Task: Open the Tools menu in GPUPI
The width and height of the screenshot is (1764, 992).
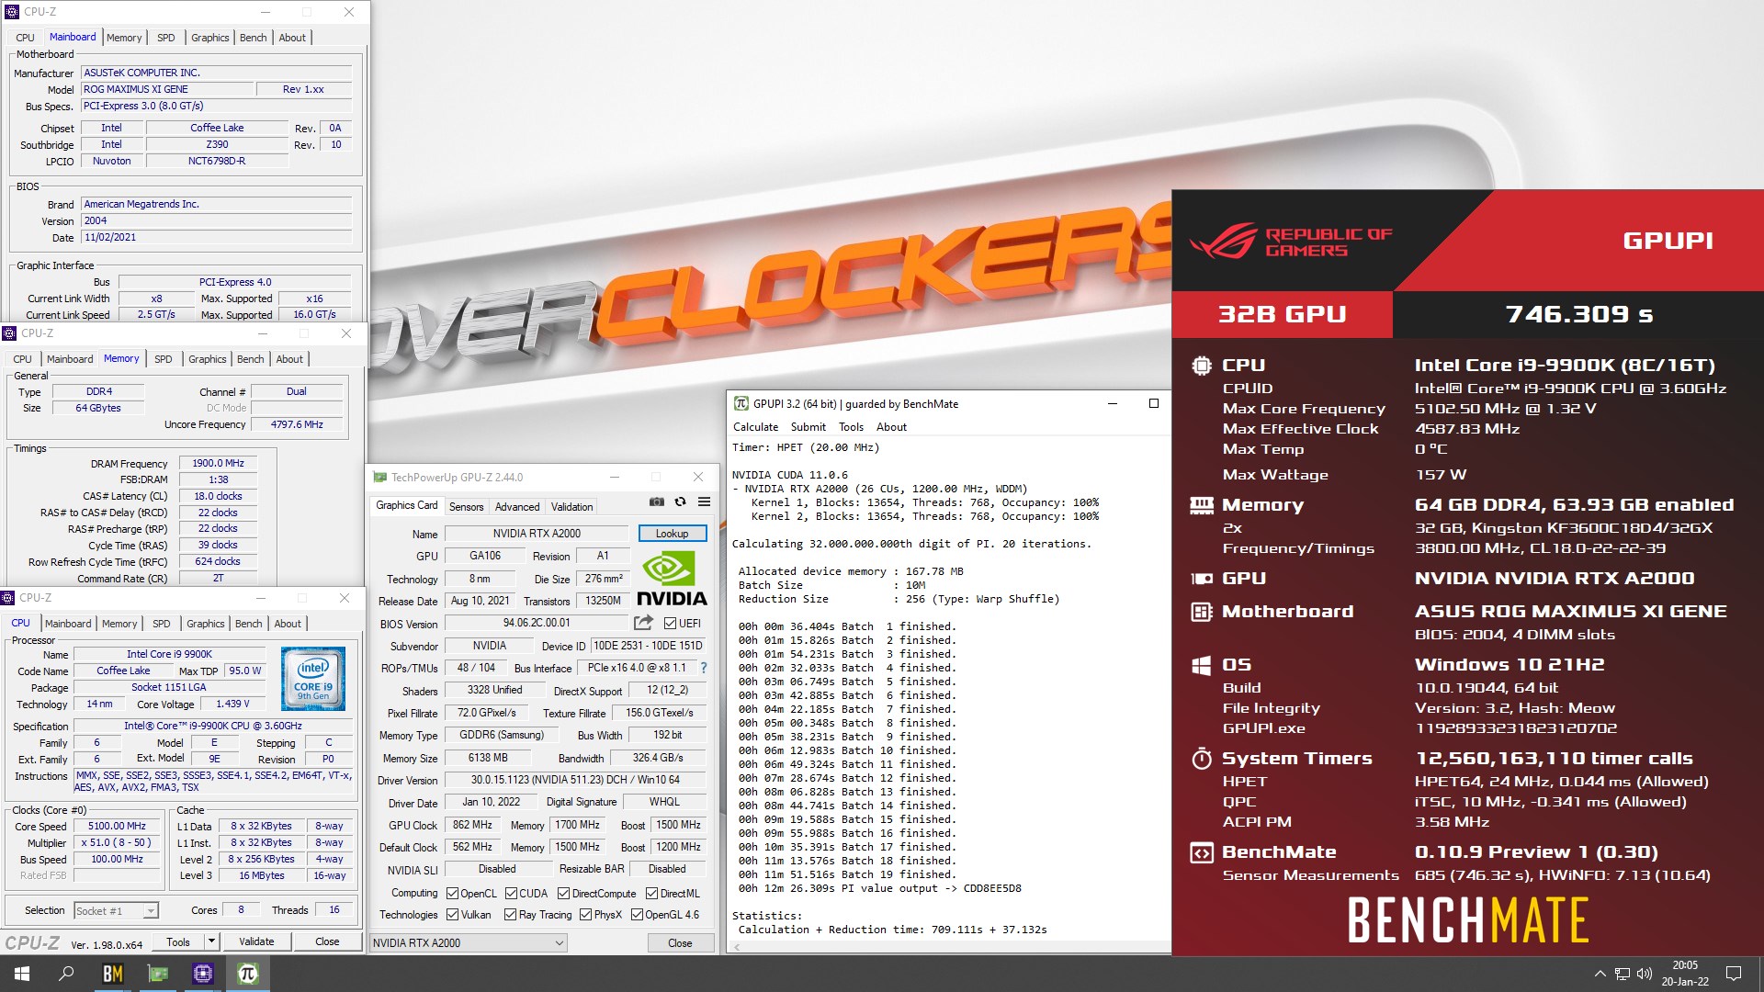Action: 851,427
